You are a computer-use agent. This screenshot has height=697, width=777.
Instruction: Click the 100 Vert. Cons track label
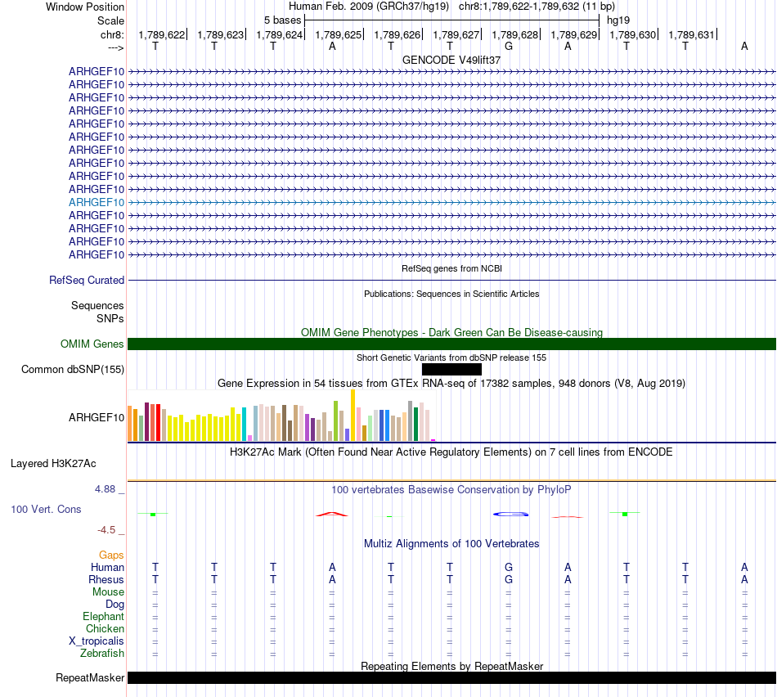coord(46,509)
